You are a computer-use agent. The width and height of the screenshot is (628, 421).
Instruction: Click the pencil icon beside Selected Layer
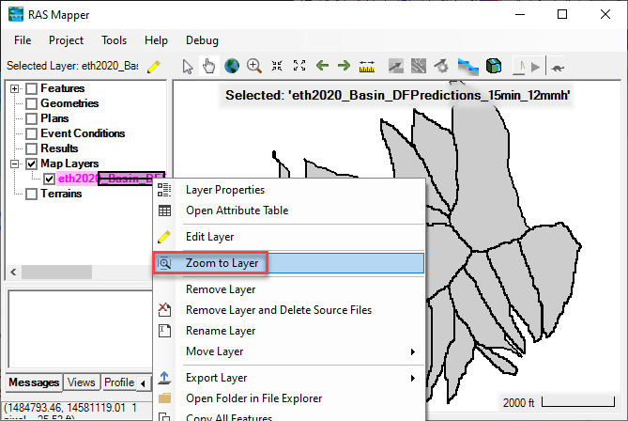(x=154, y=67)
